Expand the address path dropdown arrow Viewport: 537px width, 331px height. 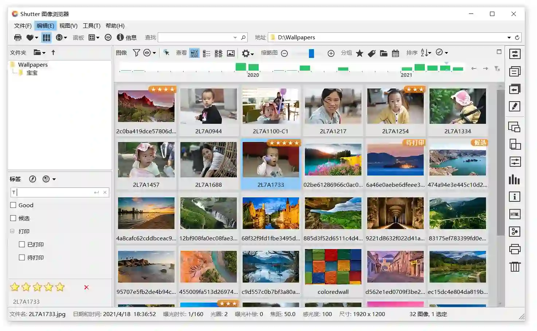click(x=509, y=38)
